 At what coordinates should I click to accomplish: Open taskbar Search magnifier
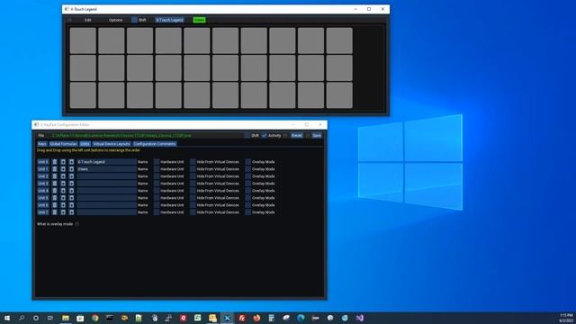pyautogui.click(x=22, y=318)
